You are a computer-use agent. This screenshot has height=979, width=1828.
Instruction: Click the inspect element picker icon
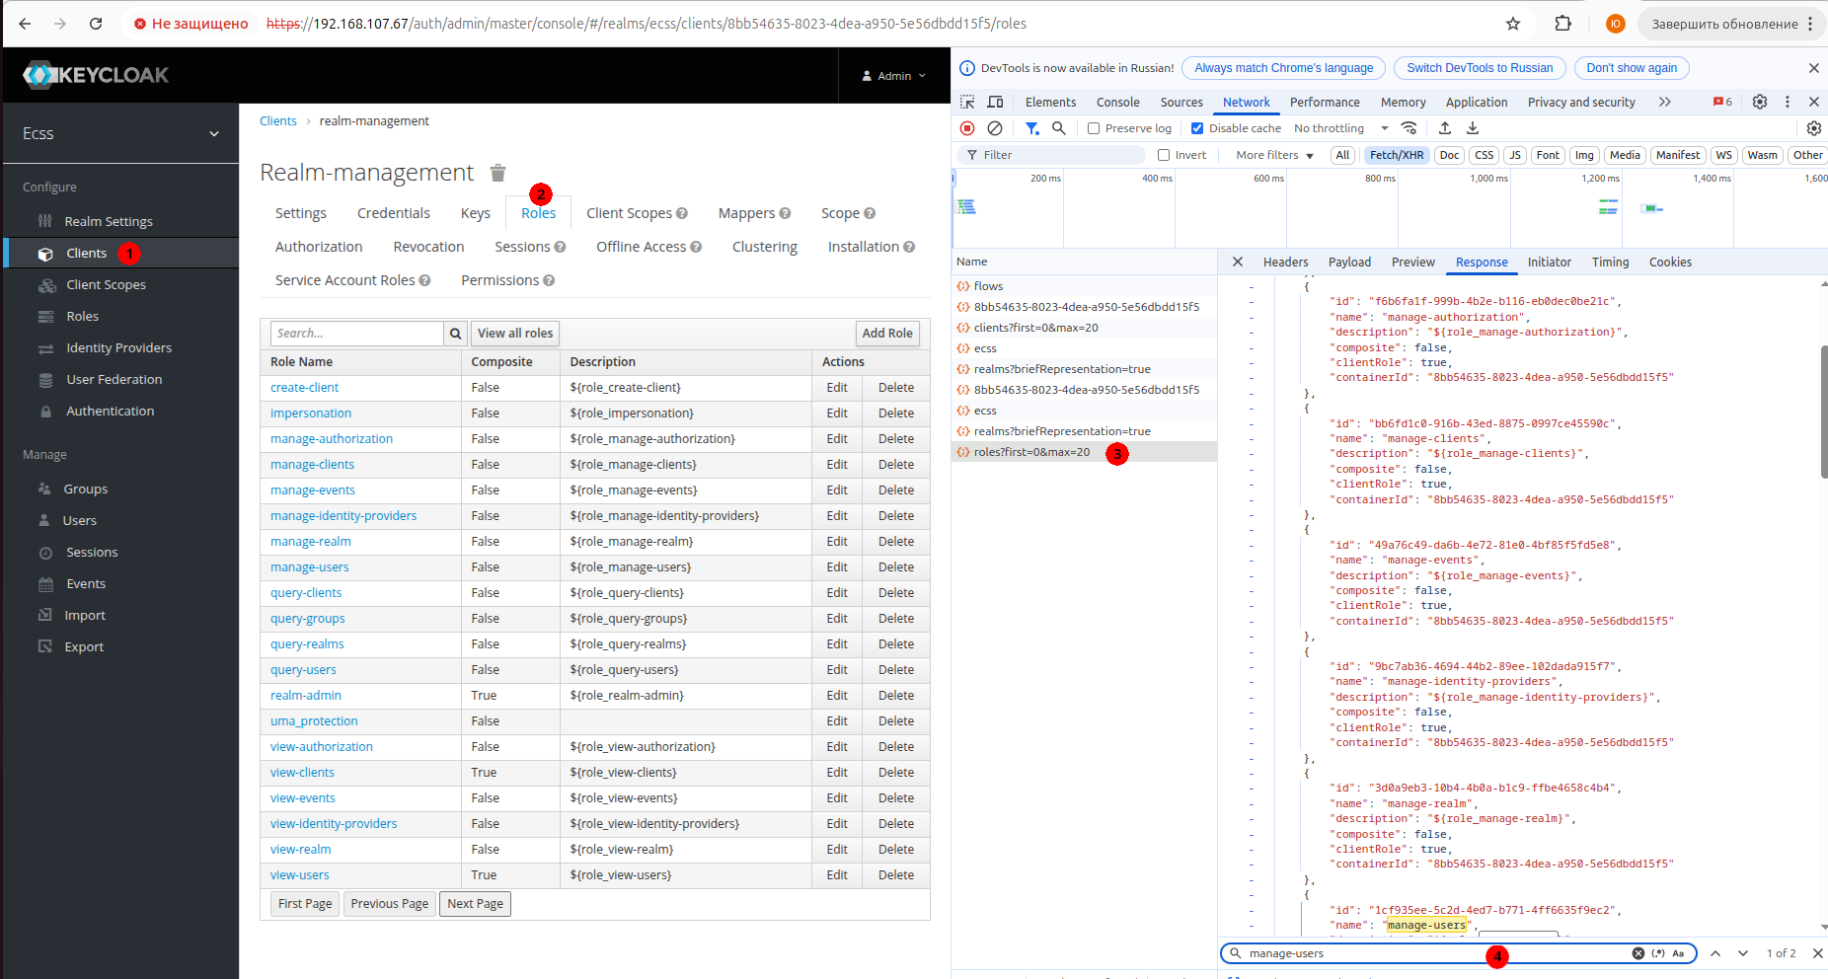(x=967, y=102)
